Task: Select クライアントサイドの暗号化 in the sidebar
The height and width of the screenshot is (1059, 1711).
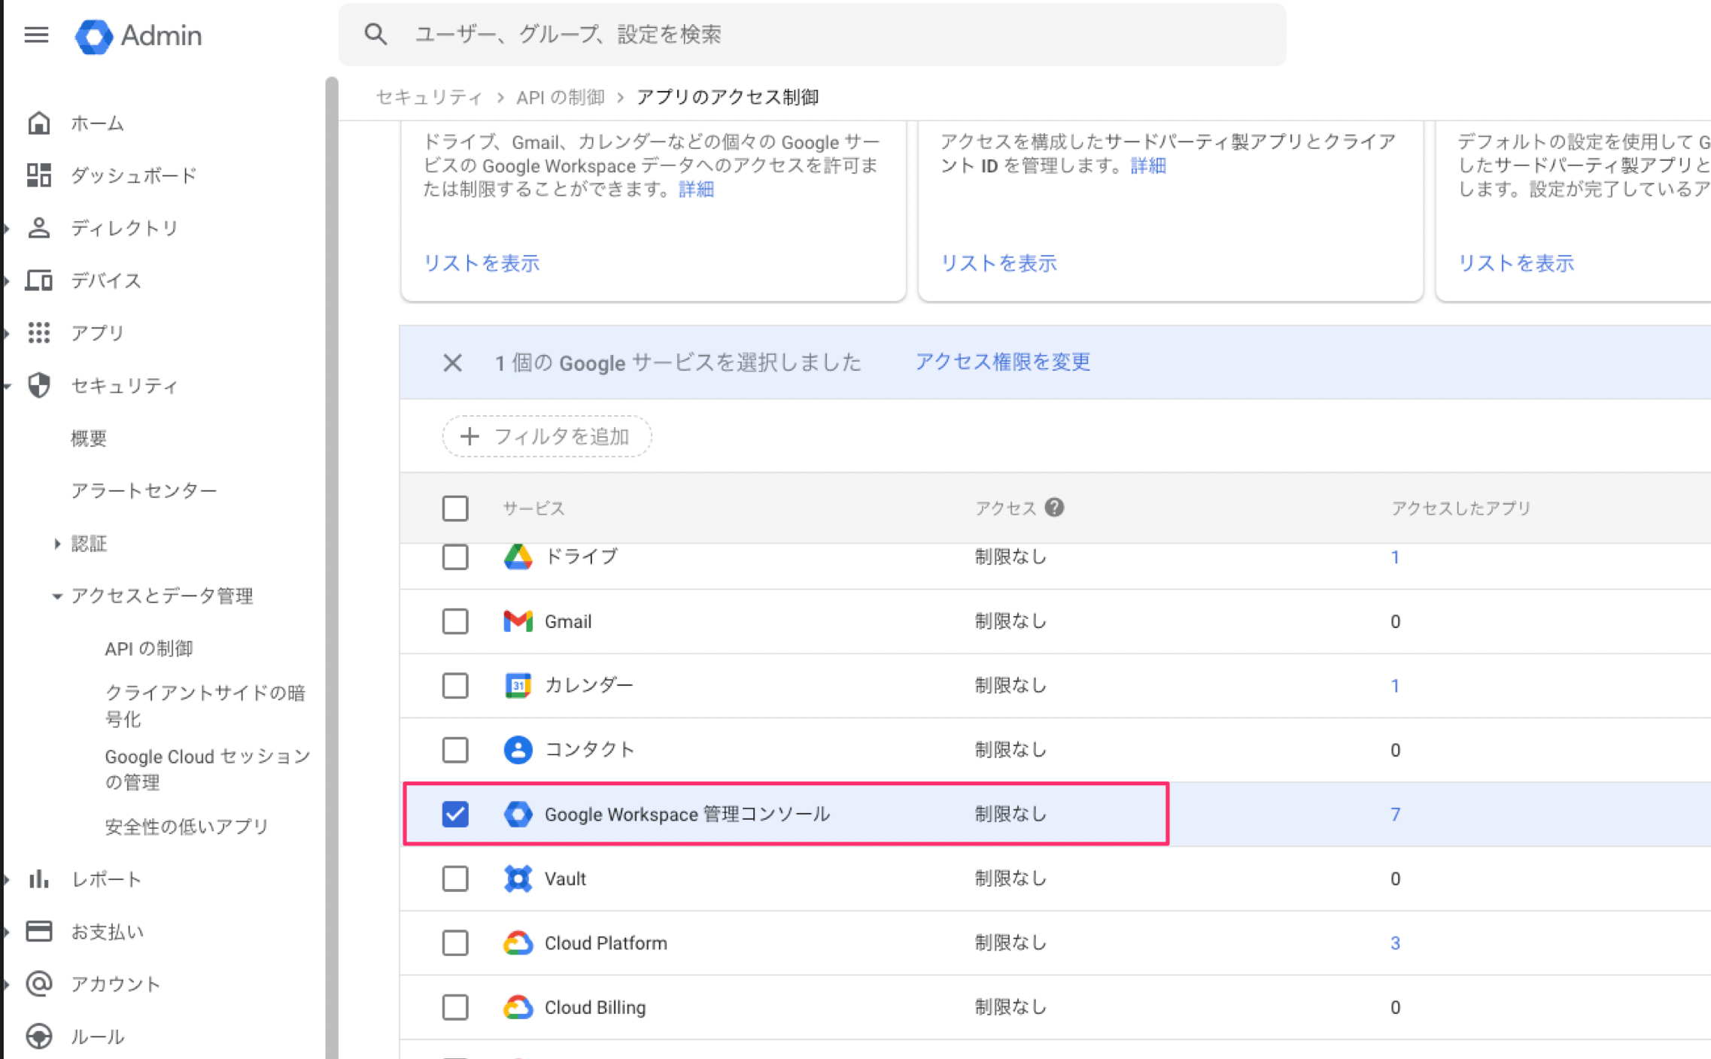Action: click(205, 705)
